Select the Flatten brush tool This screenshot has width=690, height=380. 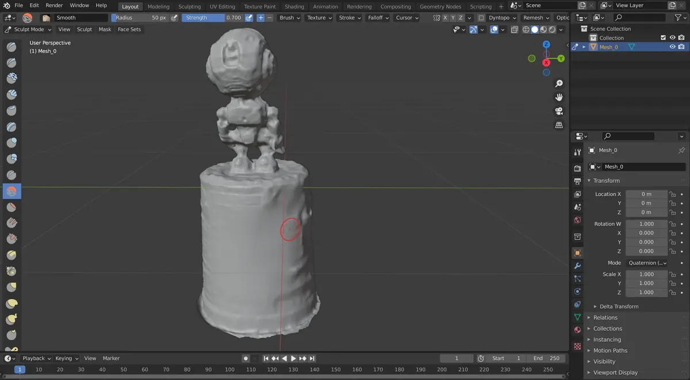pyautogui.click(x=11, y=207)
